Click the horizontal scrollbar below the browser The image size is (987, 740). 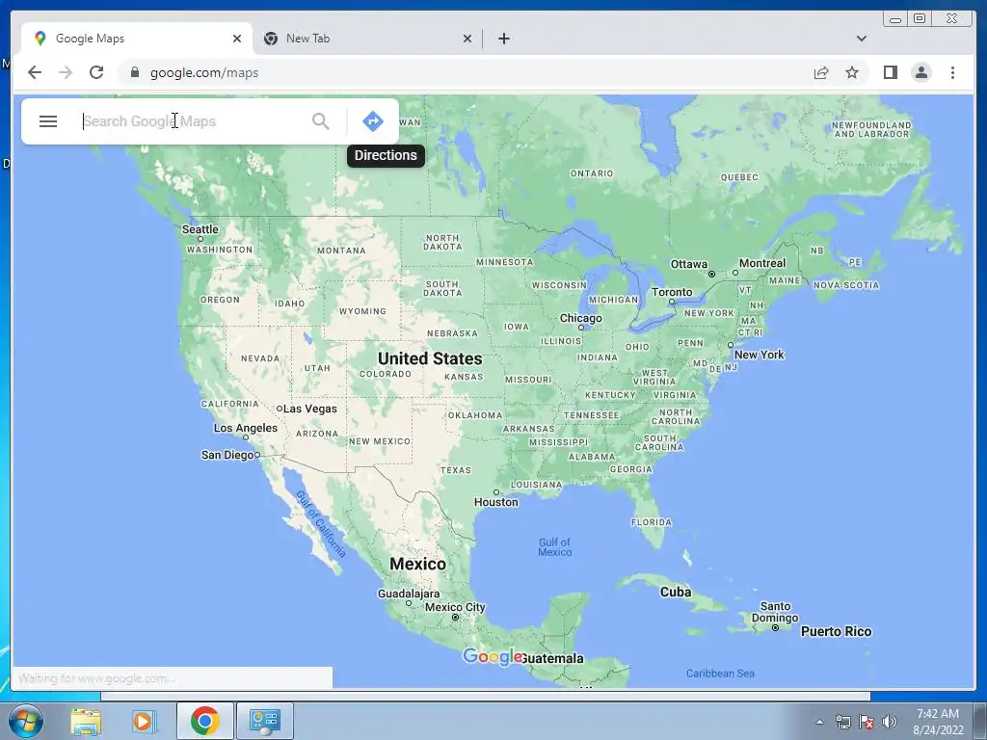pyautogui.click(x=486, y=696)
